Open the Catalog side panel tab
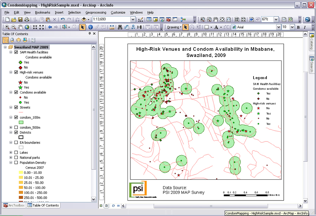The width and height of the screenshot is (316, 216). tap(311, 42)
